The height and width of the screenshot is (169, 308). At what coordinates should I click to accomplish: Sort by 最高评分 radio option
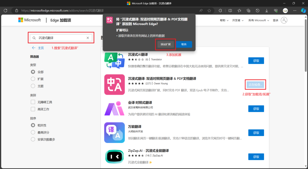[33, 132]
